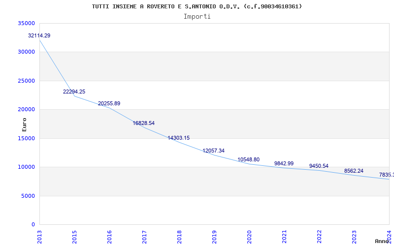394x246 pixels.
Task: Select the 32114.29 data label
Action: click(39, 35)
